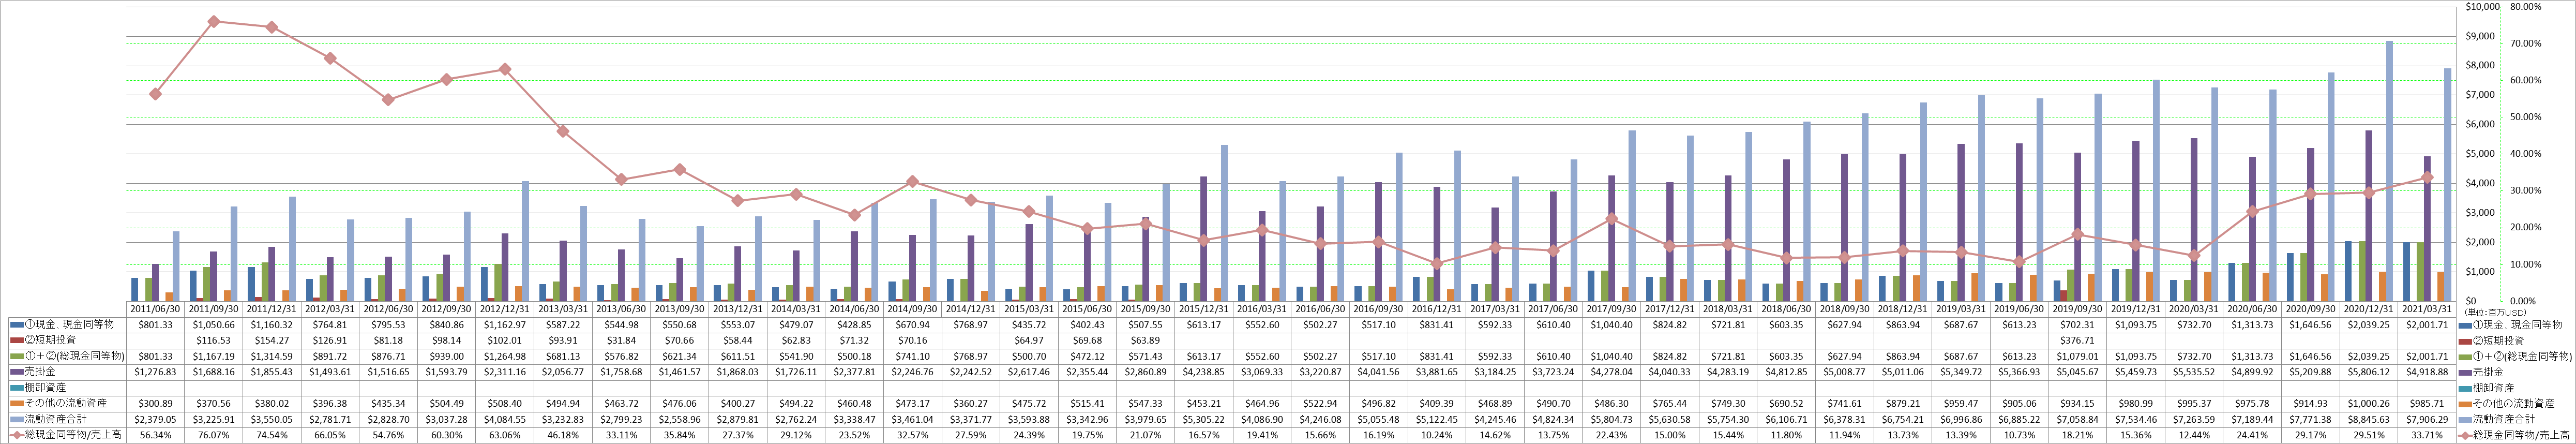Click the receivables cell $1,276.83

tap(156, 372)
